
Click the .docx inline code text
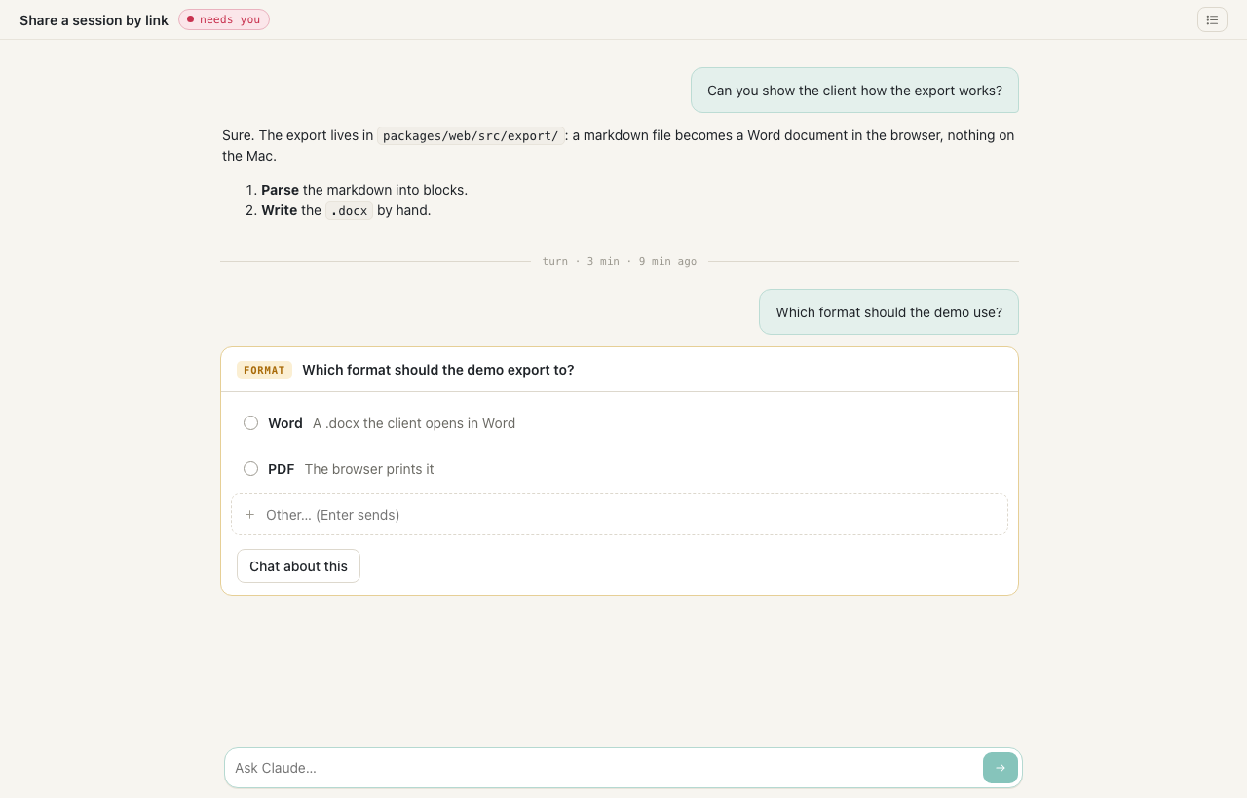(x=349, y=210)
